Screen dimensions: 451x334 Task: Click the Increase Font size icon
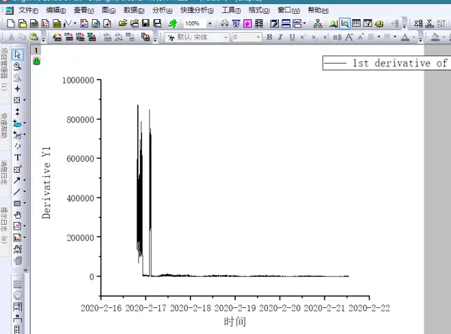(x=349, y=37)
